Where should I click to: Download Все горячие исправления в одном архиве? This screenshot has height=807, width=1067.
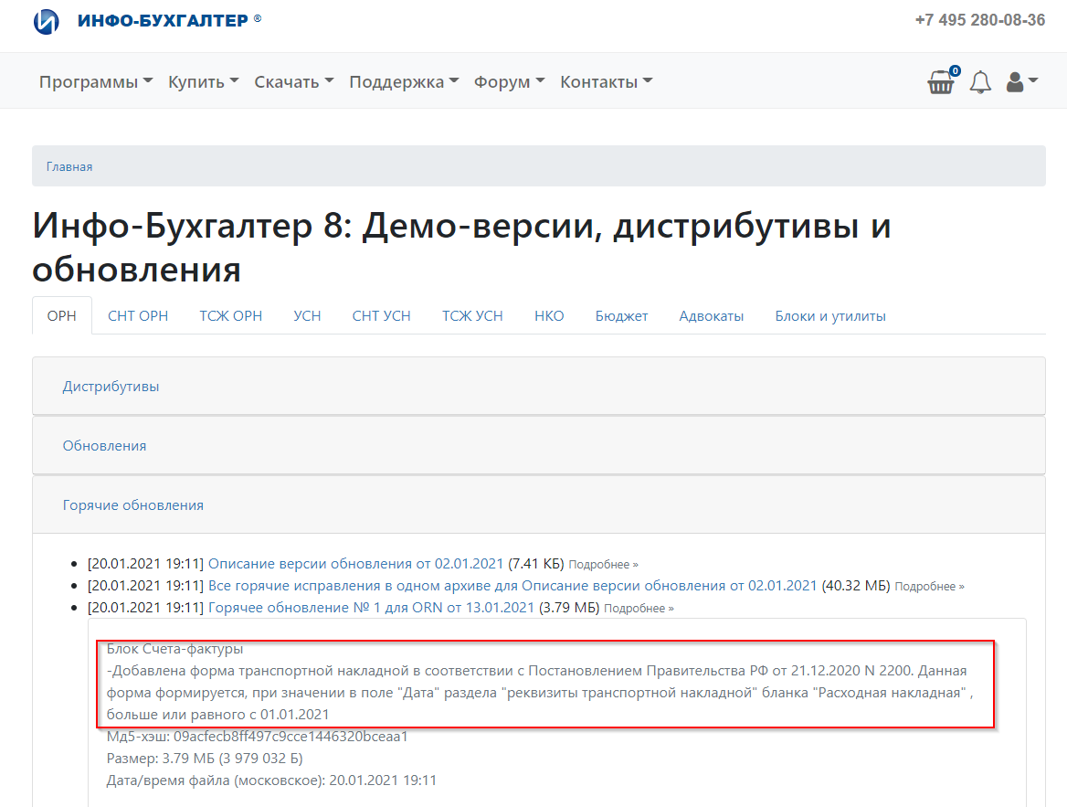point(512,586)
